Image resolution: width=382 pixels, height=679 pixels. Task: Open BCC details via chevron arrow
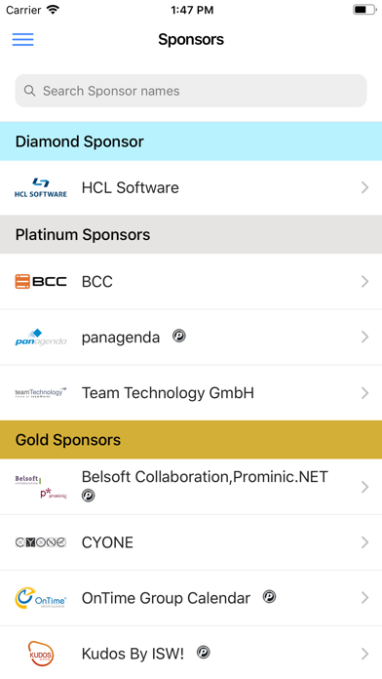[x=364, y=282]
